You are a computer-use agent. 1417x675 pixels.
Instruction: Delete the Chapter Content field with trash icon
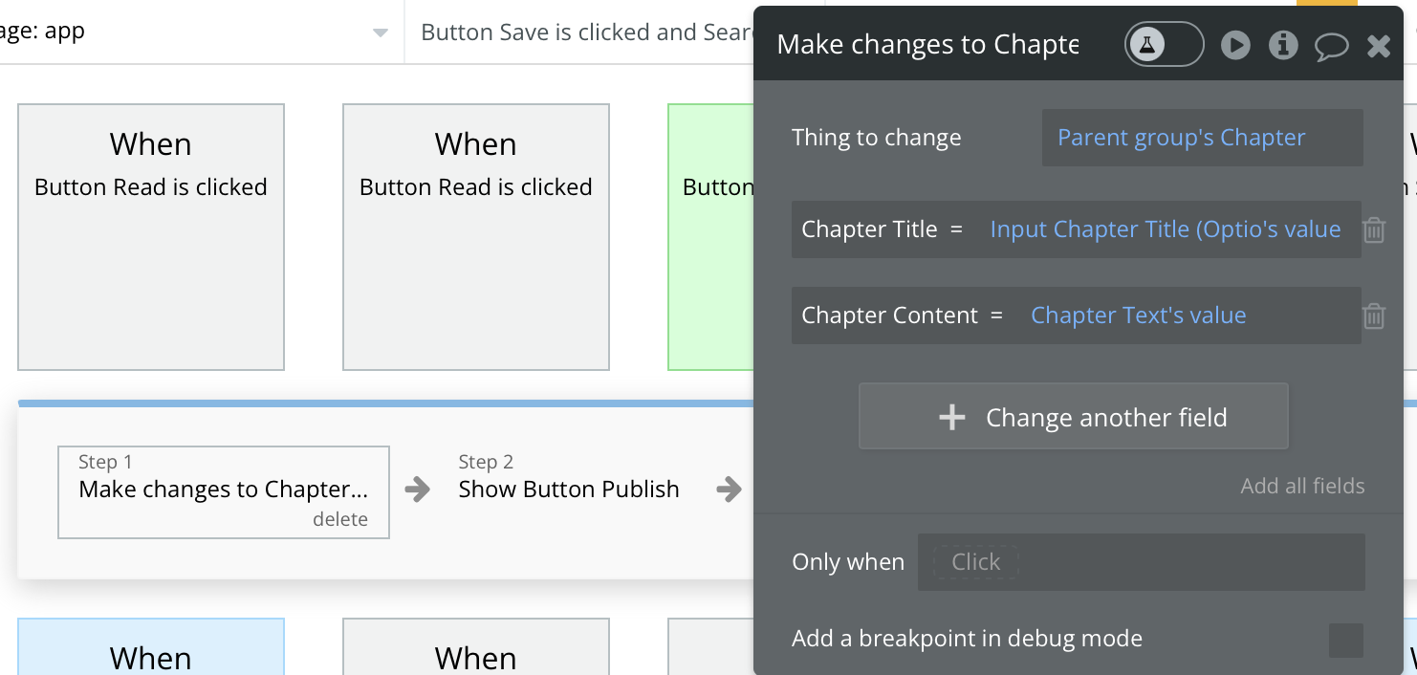1374,316
